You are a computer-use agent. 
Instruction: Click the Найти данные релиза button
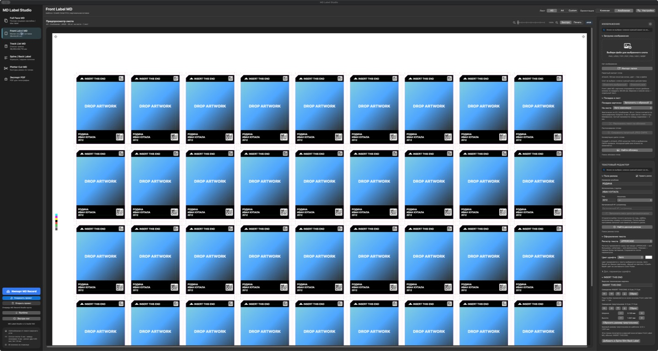point(627,227)
